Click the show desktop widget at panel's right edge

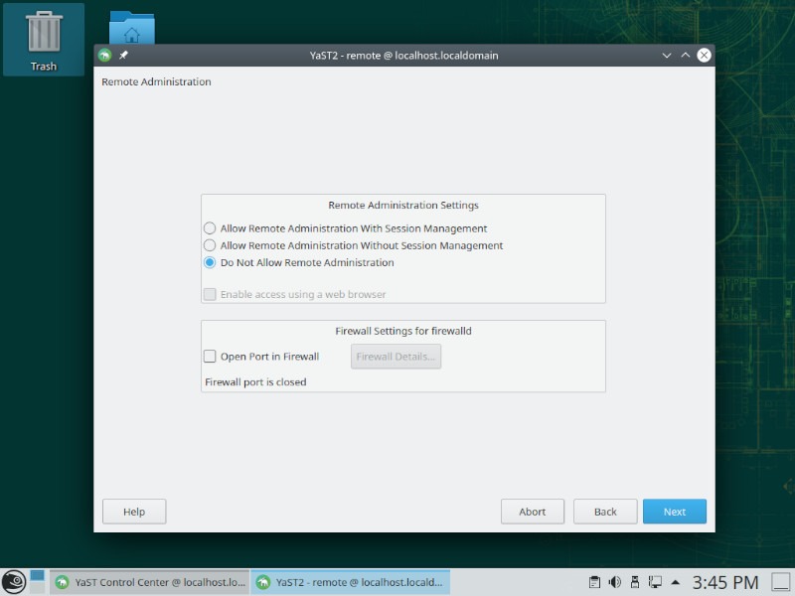point(781,581)
